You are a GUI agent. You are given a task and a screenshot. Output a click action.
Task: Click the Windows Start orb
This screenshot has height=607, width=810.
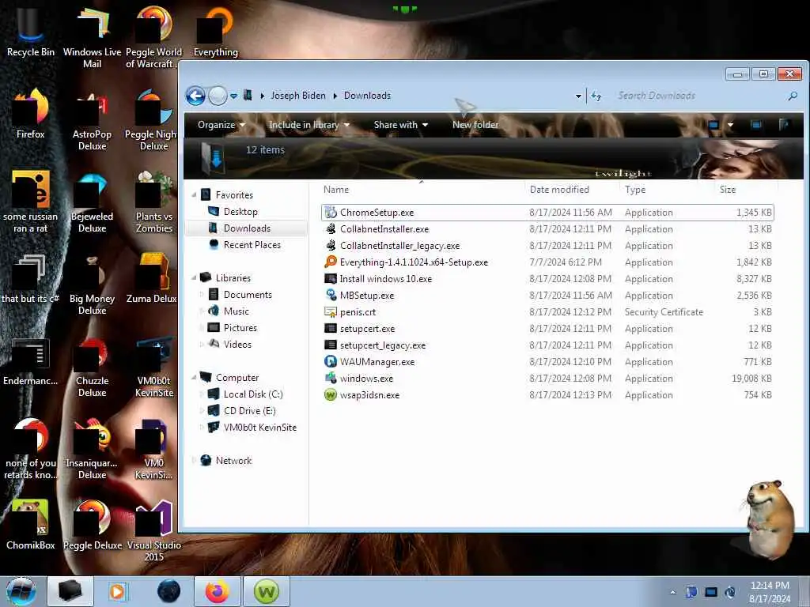[x=21, y=591]
